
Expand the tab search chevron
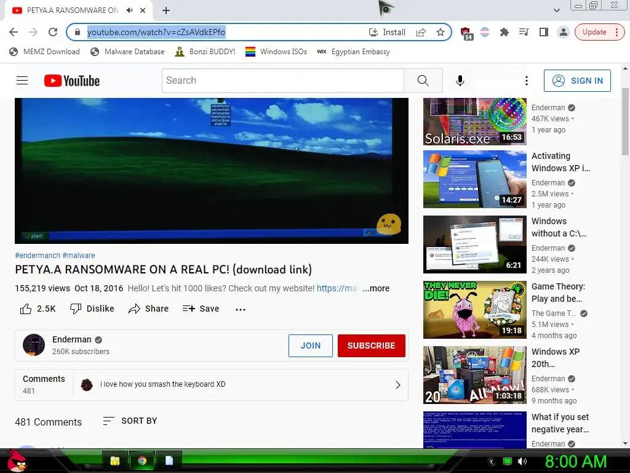tap(556, 10)
